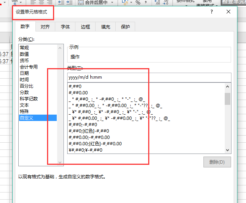
Task: Click the format list scrollbar thumb
Action: coord(227,99)
